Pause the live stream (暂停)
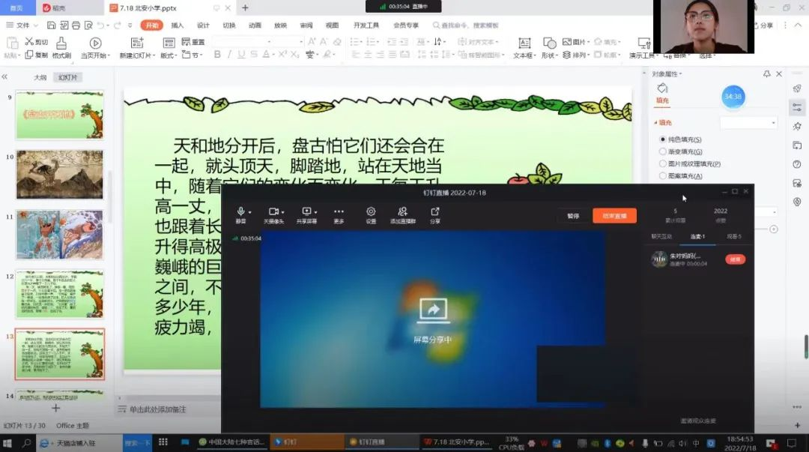Image resolution: width=809 pixels, height=452 pixels. click(x=573, y=216)
